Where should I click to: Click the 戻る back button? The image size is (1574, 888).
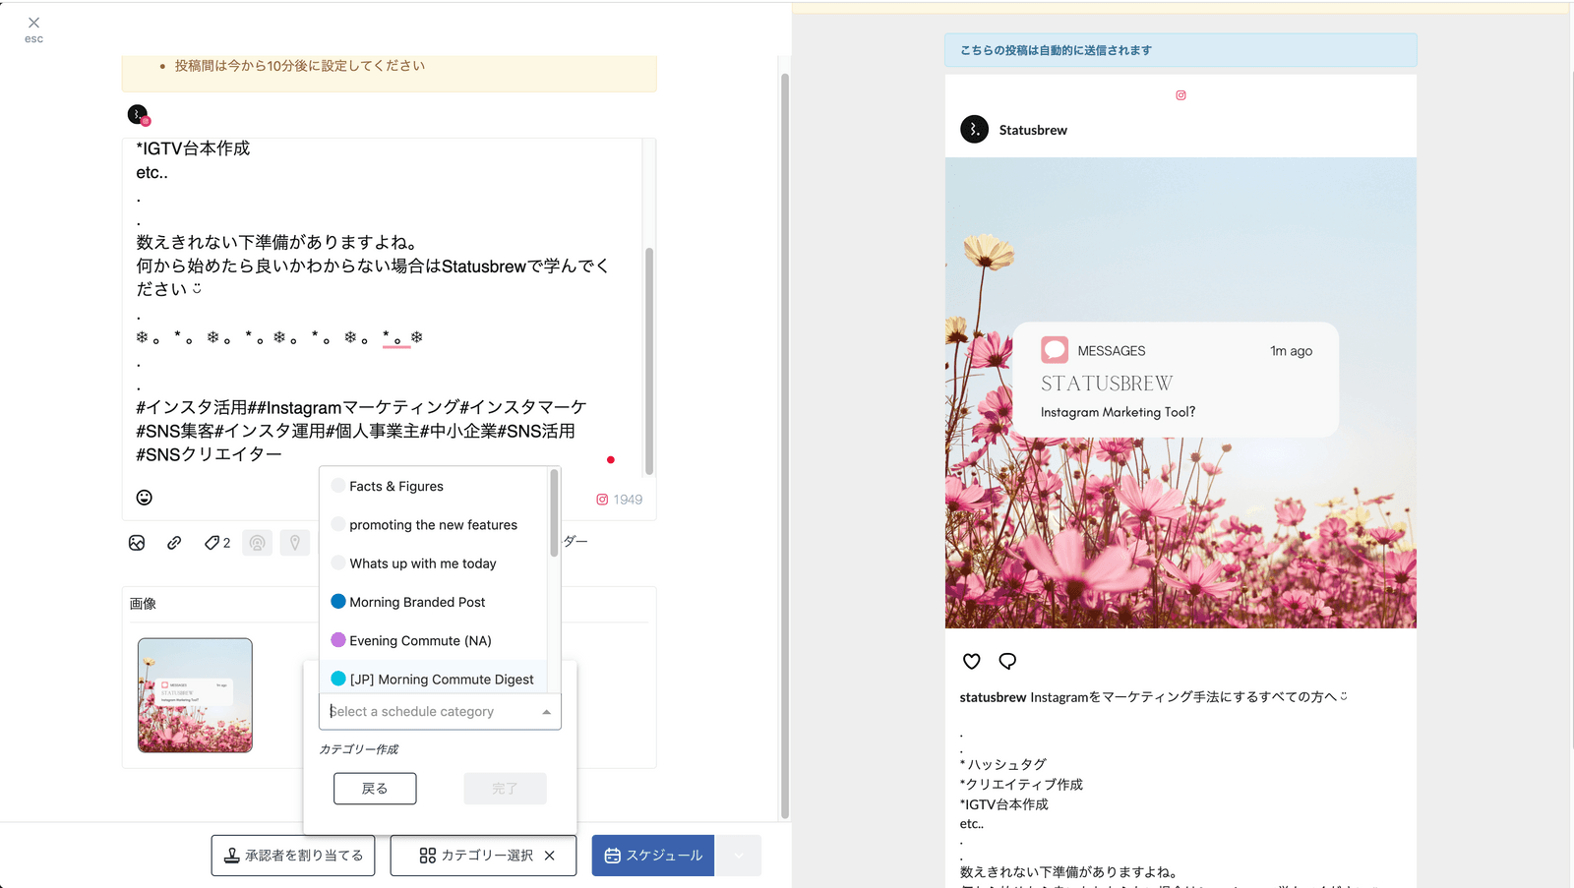375,789
